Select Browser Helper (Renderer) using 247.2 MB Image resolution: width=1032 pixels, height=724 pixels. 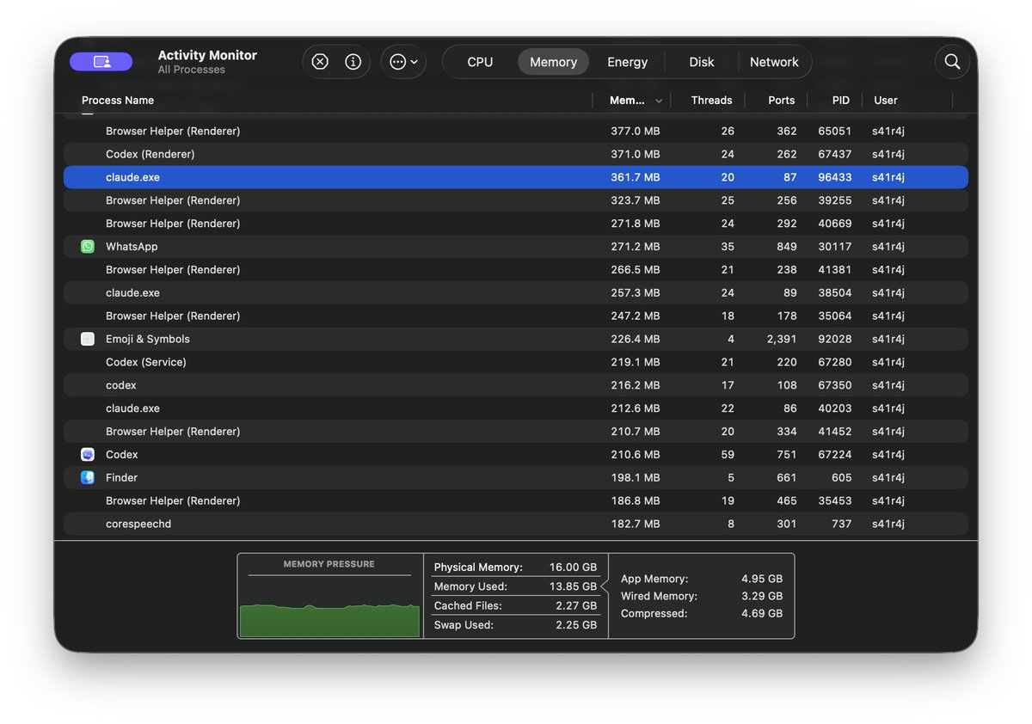[516, 316]
